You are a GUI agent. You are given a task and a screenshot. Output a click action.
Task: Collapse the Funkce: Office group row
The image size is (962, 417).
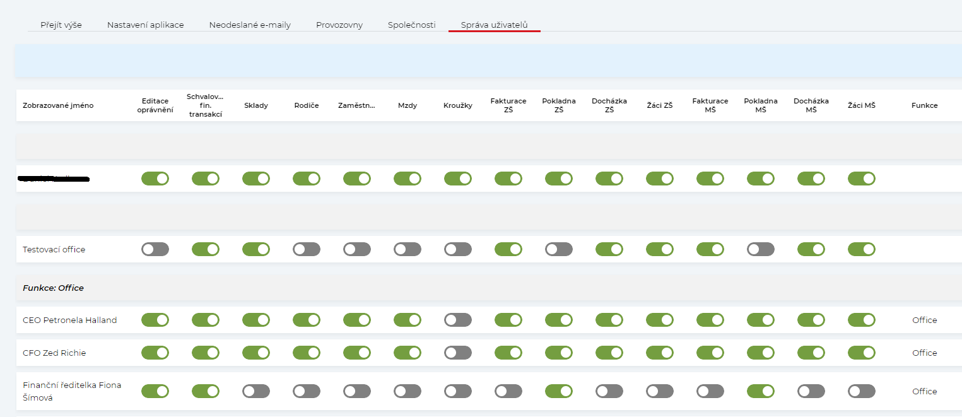point(54,288)
